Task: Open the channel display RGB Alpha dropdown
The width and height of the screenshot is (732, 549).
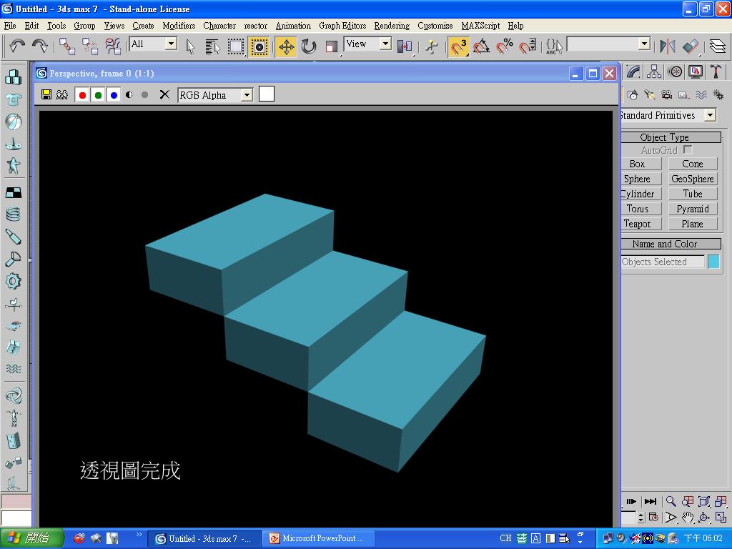Action: [215, 95]
